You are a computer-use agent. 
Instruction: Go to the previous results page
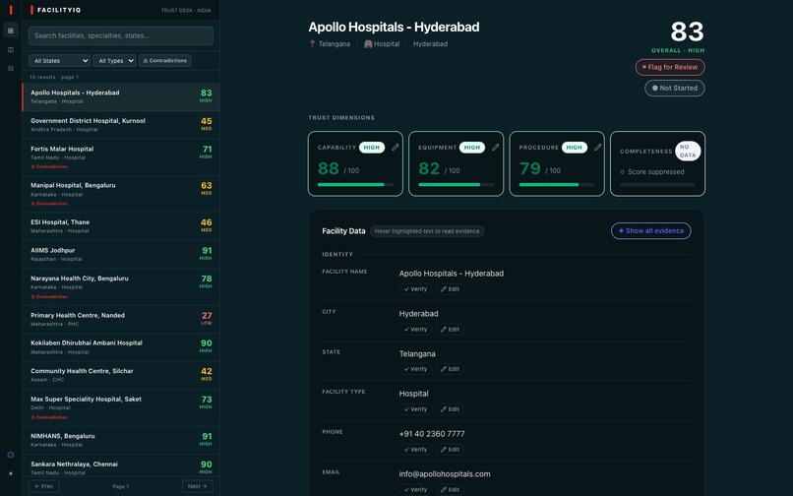44,486
